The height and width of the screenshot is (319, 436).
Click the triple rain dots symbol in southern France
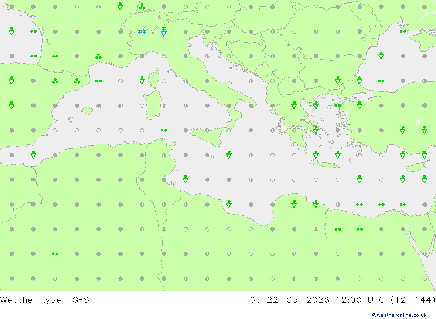pyautogui.click(x=99, y=57)
